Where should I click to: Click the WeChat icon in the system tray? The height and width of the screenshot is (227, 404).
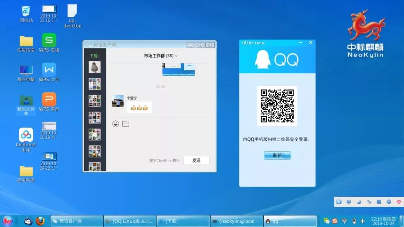[x=327, y=221]
